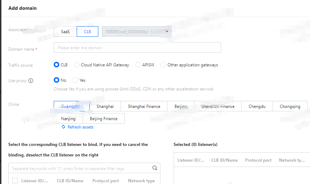The width and height of the screenshot is (310, 184).
Task: Tick the select-all listener checkbox
Action: pyautogui.click(x=15, y=181)
